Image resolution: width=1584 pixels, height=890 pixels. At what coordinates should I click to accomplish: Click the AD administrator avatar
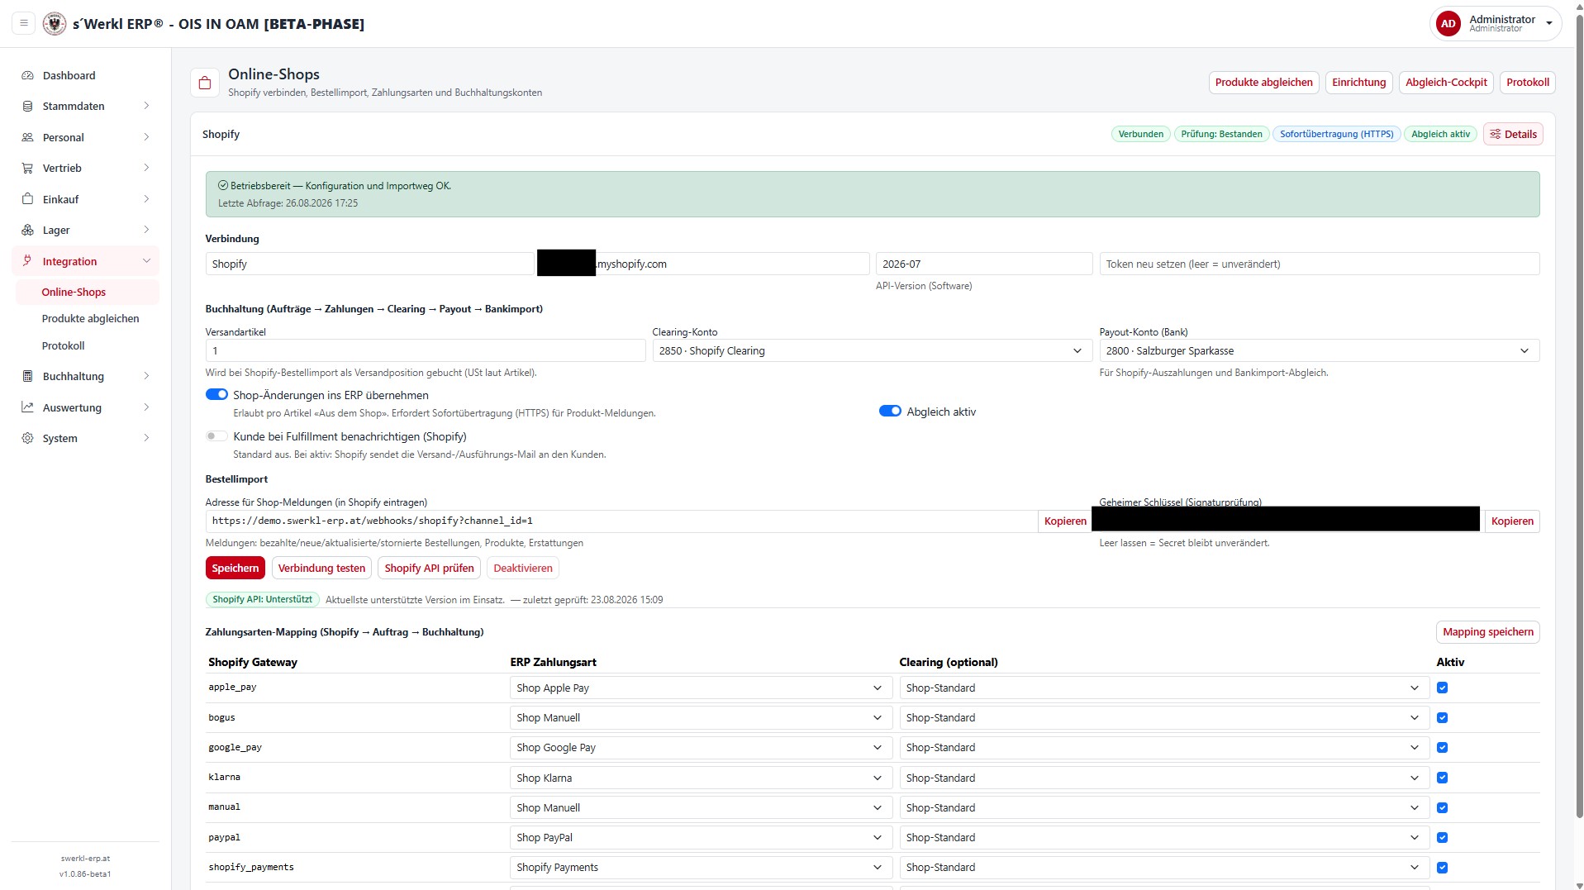click(1448, 24)
